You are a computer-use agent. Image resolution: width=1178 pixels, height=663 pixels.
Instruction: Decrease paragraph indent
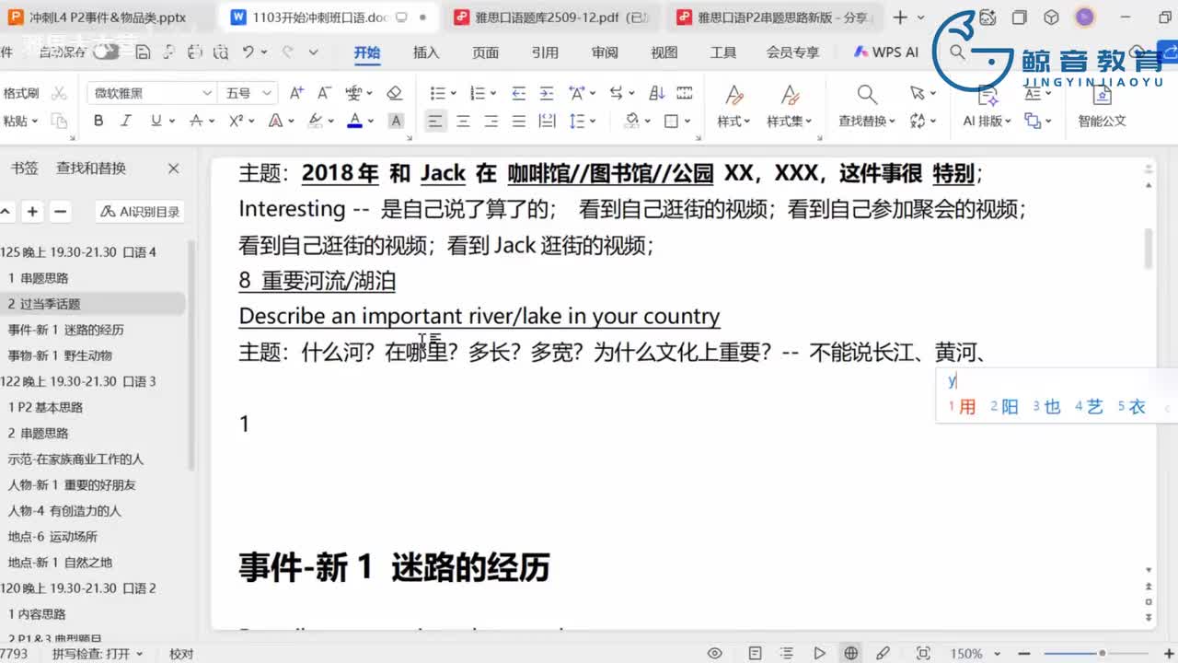pos(519,93)
